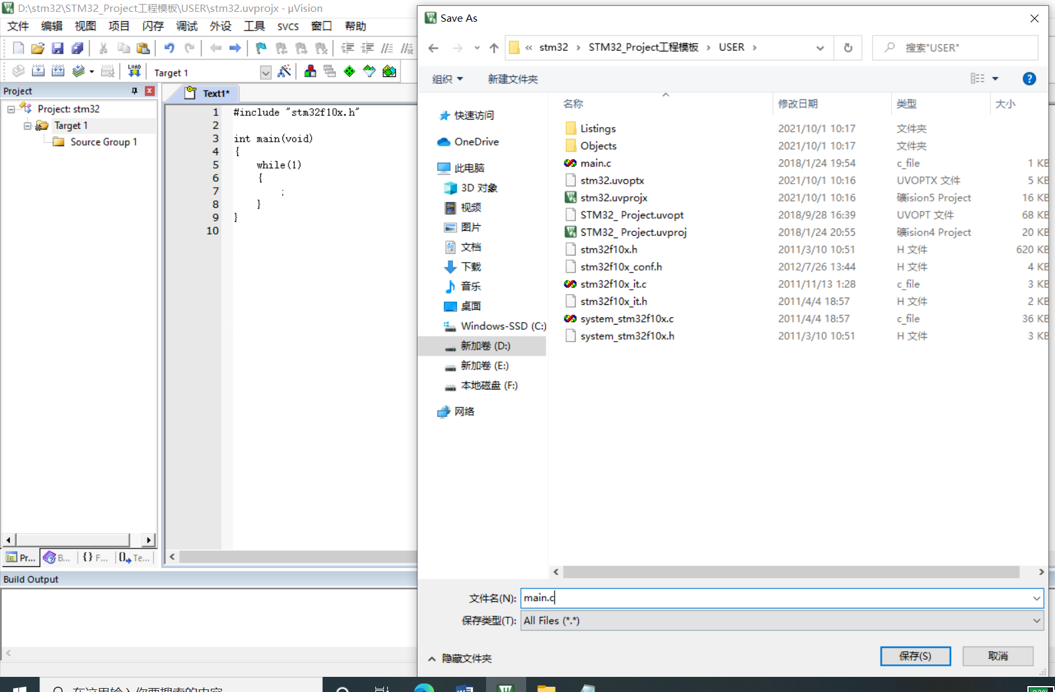Click the 保存(S) Save button
The image size is (1055, 692).
(x=915, y=656)
